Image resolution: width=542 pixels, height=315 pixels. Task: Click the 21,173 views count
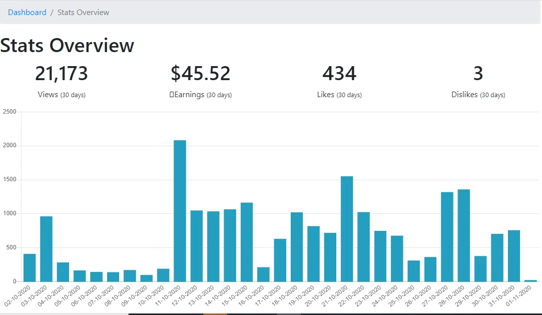(62, 73)
